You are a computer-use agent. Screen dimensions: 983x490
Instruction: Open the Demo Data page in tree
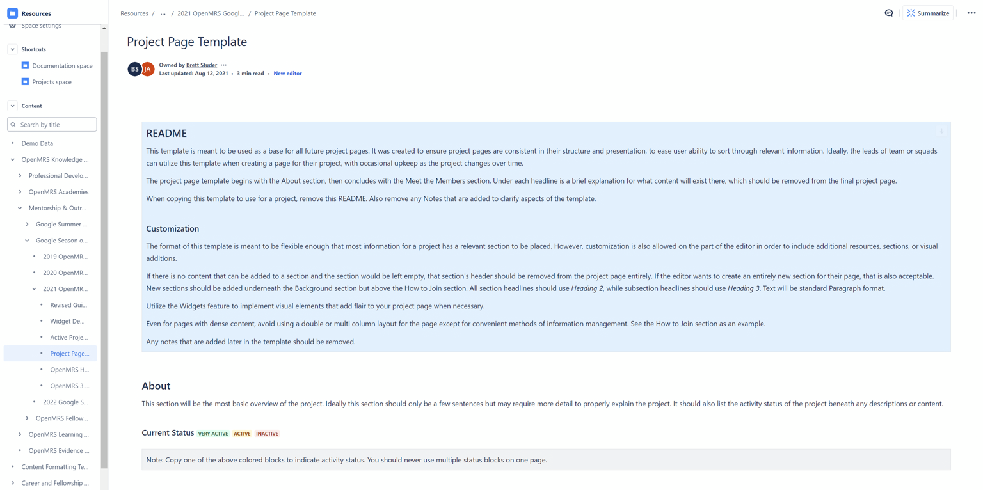[37, 143]
